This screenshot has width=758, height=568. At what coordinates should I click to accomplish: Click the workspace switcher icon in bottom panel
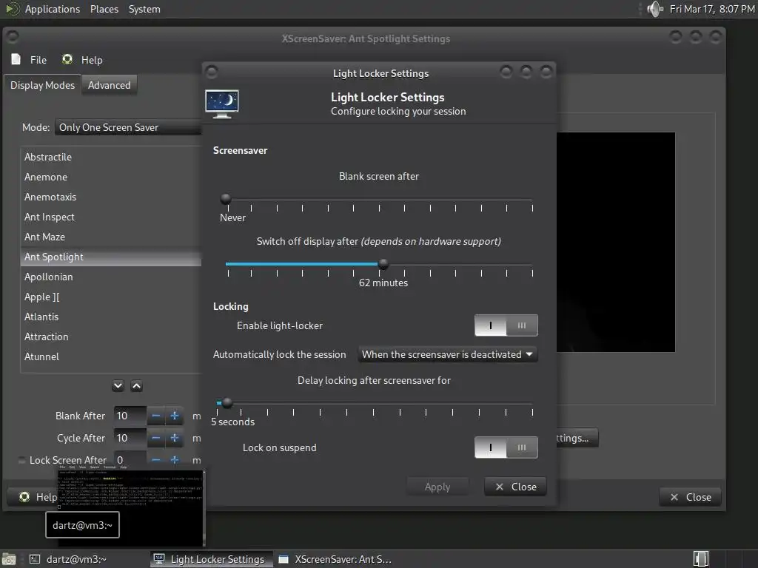pyautogui.click(x=700, y=559)
